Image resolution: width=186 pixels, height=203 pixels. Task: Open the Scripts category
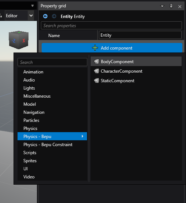click(52, 152)
